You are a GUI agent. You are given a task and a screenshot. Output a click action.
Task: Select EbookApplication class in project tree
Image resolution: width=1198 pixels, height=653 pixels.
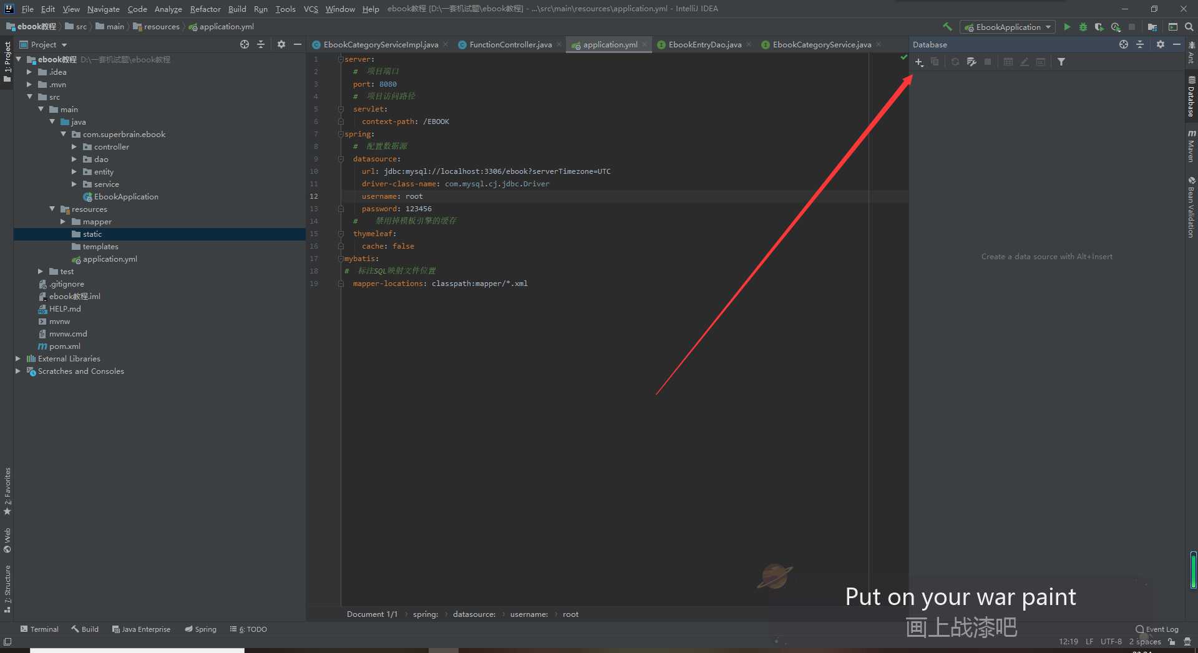pos(126,196)
